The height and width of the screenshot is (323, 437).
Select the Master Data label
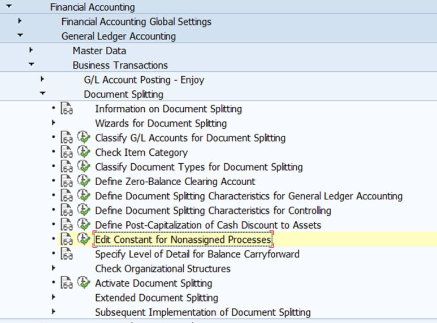(99, 51)
